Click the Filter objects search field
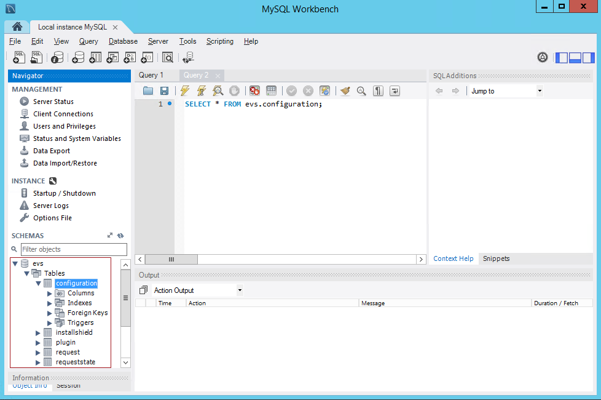 (74, 249)
